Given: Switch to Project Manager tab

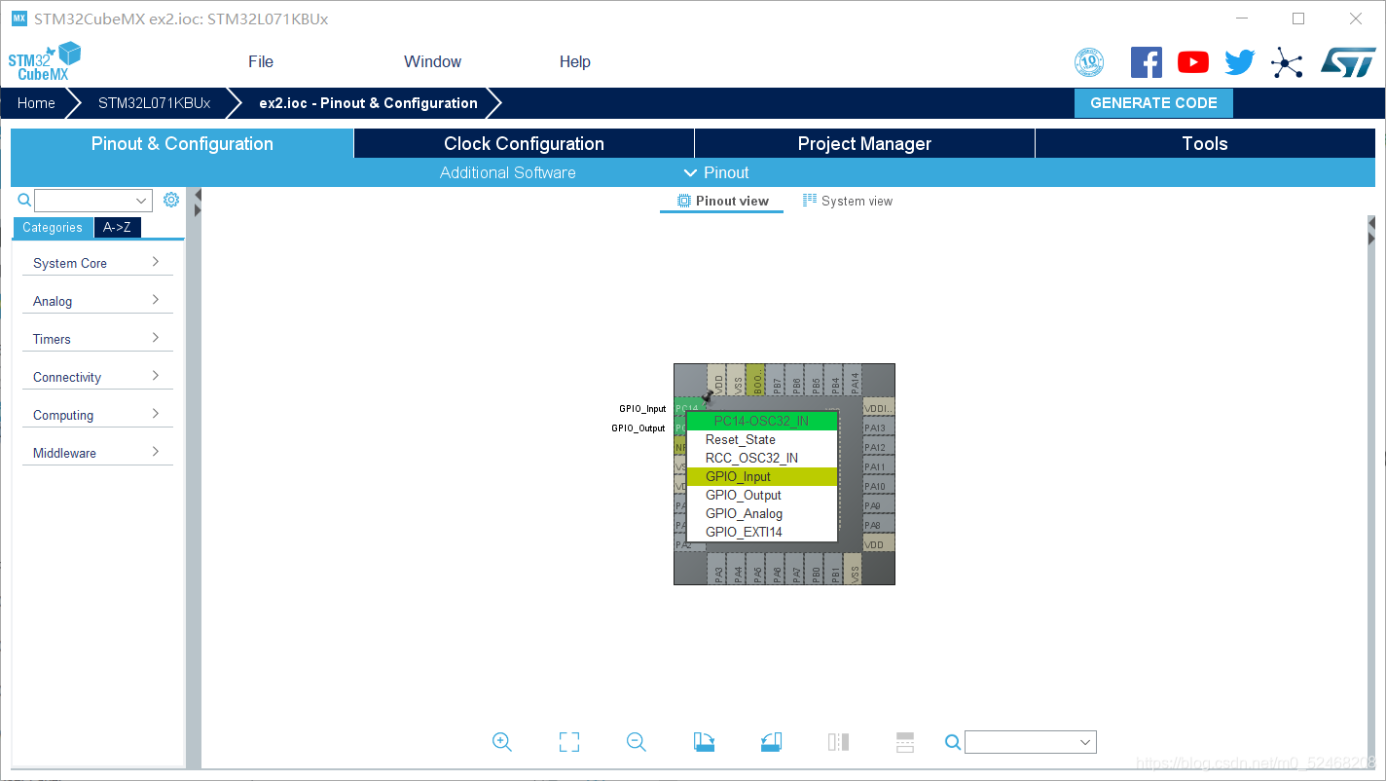Looking at the screenshot, I should coord(864,143).
